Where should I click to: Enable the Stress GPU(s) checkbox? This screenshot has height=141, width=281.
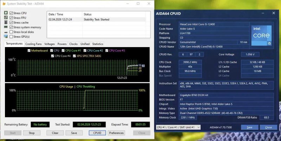point(11,37)
